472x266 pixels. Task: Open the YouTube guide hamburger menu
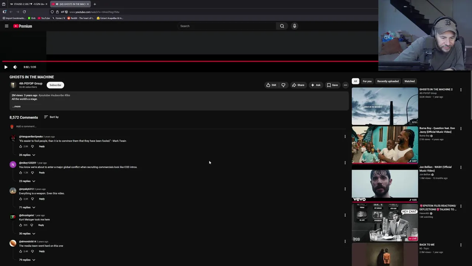pos(6,26)
